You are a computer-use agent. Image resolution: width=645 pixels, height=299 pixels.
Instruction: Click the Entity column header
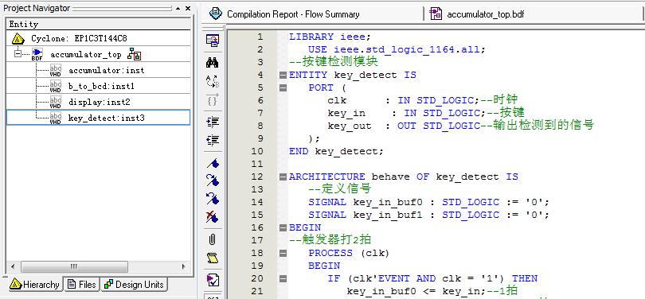point(98,24)
